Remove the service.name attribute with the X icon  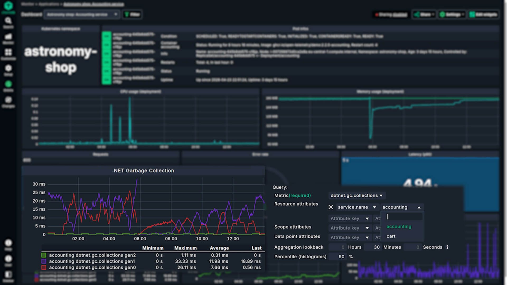pyautogui.click(x=331, y=207)
